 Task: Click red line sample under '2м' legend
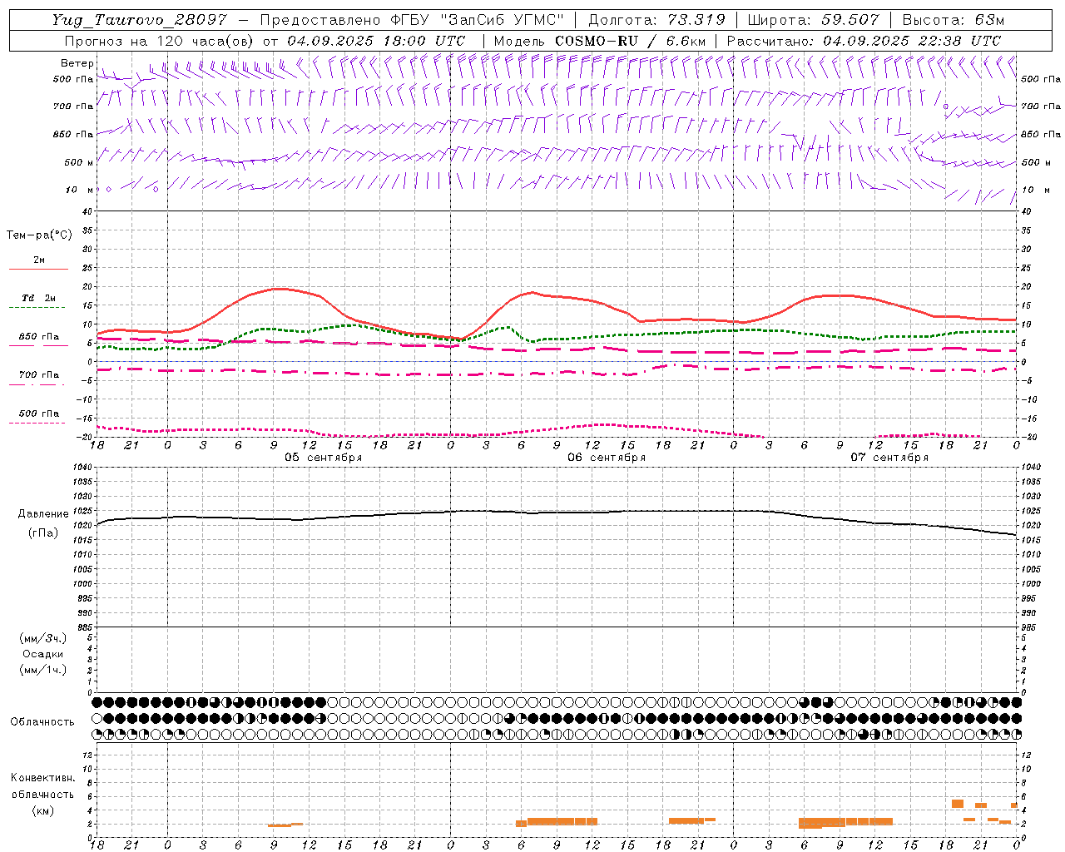coord(38,269)
